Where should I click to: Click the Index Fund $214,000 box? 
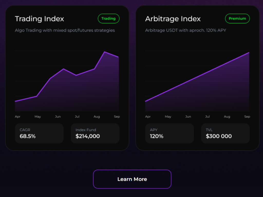(95, 133)
